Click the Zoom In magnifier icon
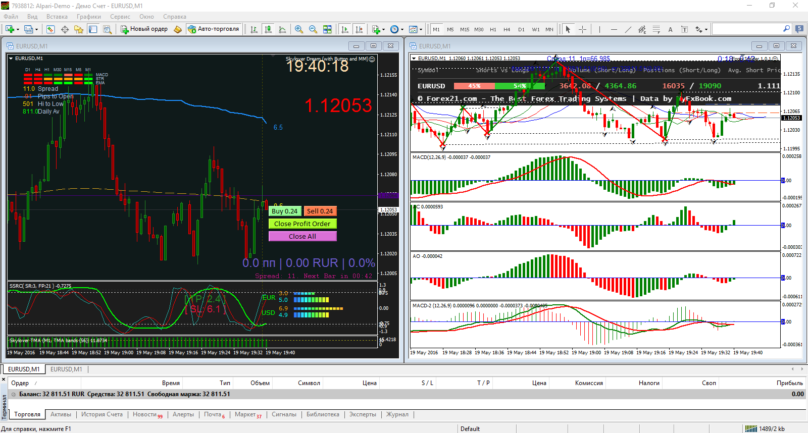808x433 pixels. click(299, 29)
